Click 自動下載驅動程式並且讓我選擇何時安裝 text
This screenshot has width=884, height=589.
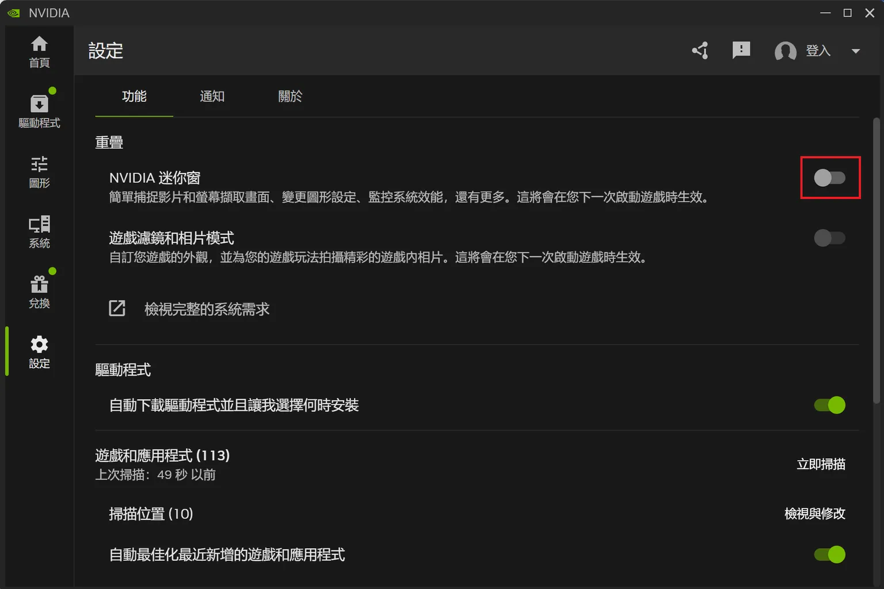pos(234,405)
